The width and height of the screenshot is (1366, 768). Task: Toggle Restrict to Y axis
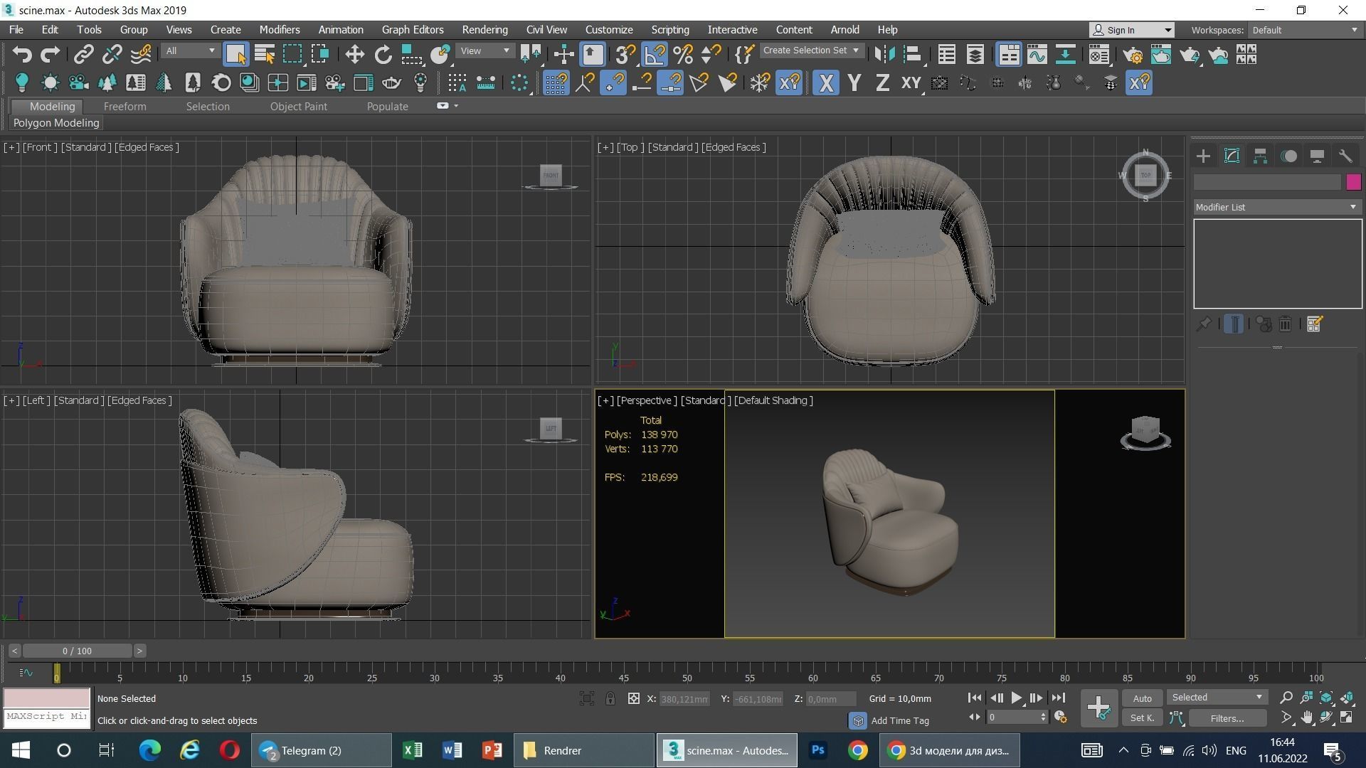854,83
